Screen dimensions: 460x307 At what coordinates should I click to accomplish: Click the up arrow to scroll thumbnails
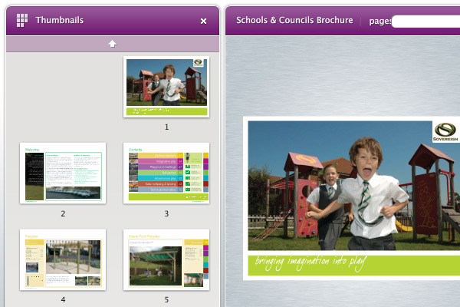point(113,44)
